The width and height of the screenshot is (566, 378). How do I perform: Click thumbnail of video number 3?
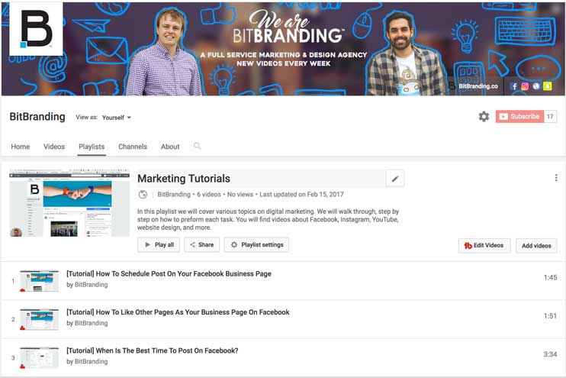(x=40, y=357)
